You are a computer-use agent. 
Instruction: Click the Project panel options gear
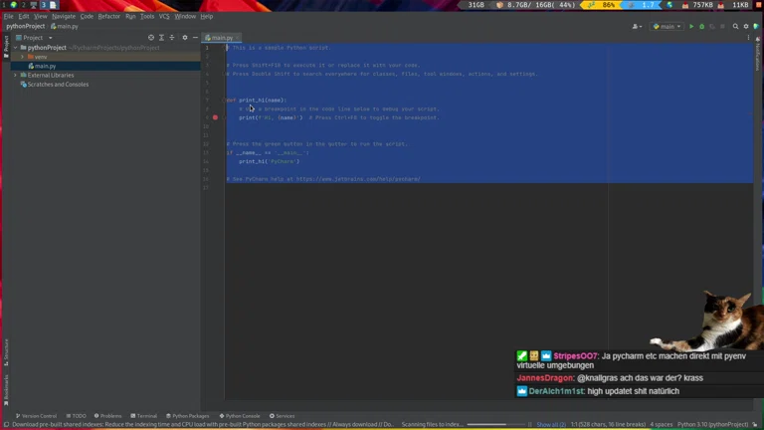[184, 38]
